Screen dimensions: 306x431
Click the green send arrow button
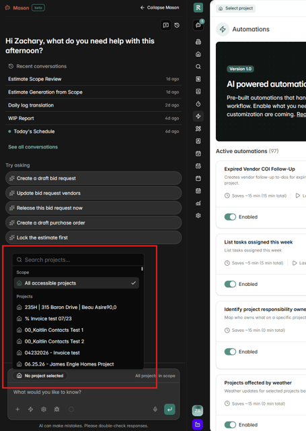coord(169,409)
